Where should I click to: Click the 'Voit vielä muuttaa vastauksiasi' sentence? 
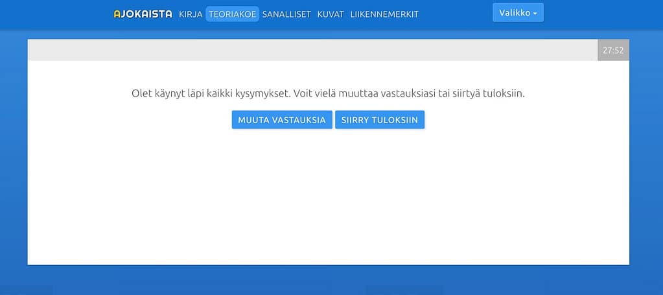click(409, 93)
